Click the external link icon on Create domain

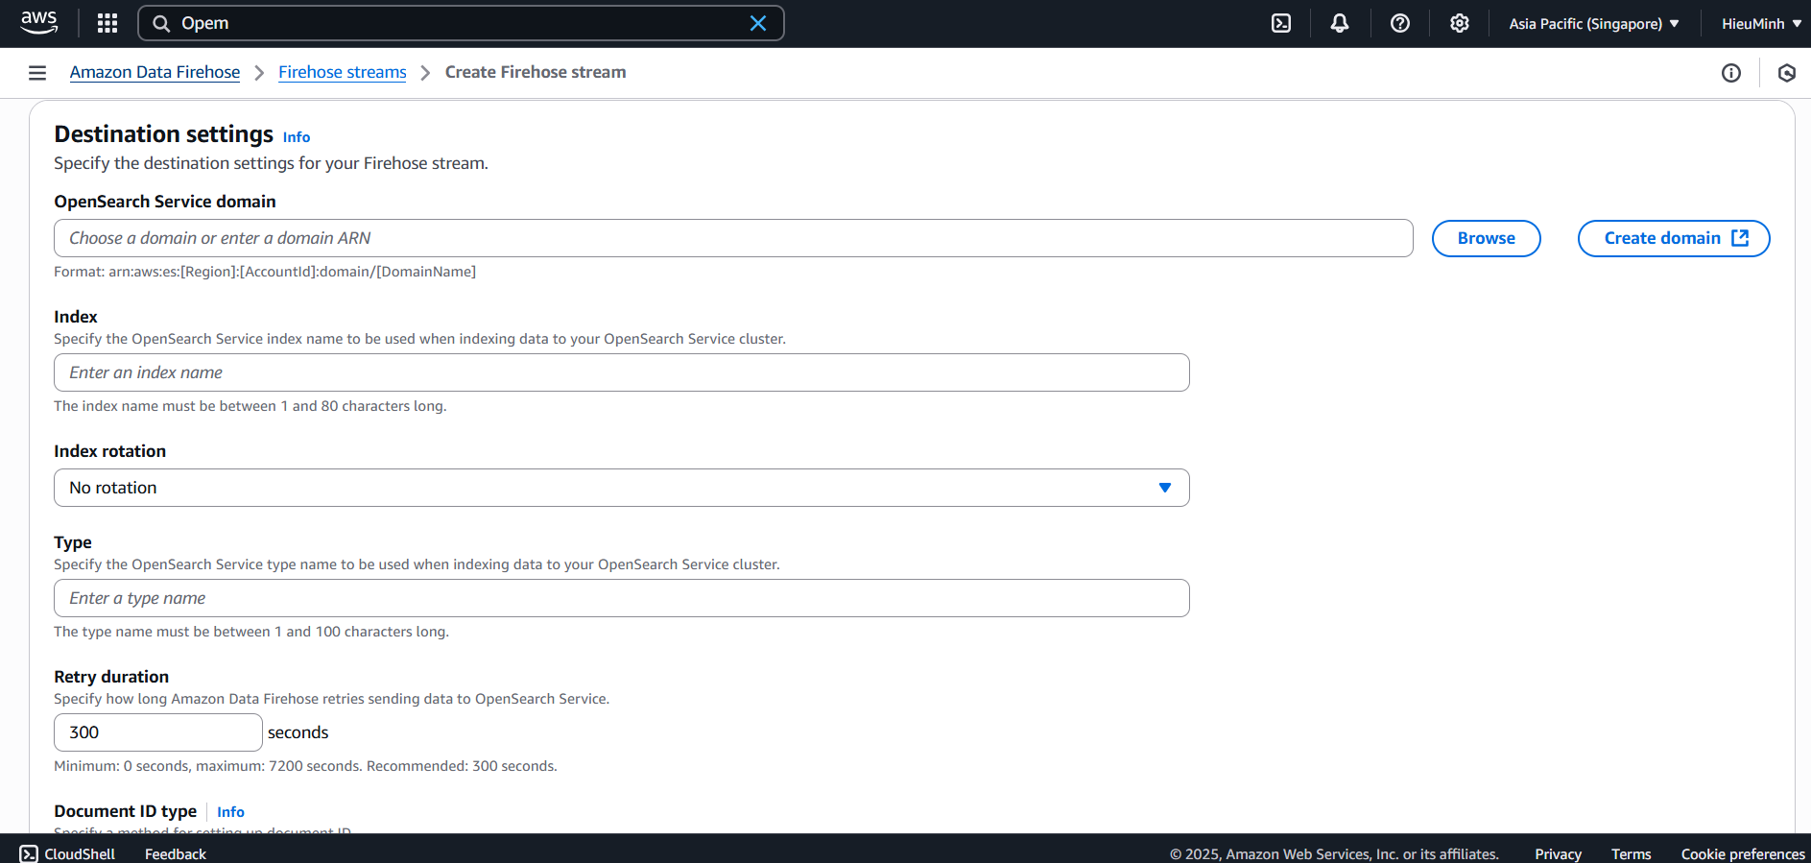[1740, 238]
